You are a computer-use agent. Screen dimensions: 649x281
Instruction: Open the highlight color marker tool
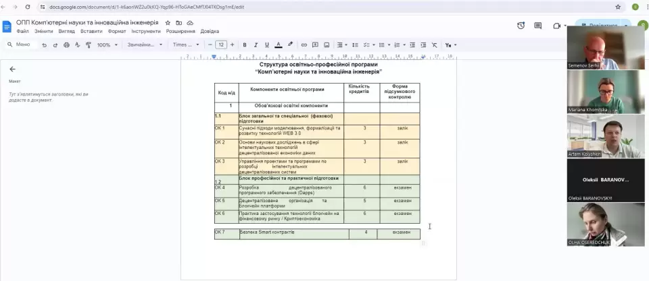coord(290,45)
